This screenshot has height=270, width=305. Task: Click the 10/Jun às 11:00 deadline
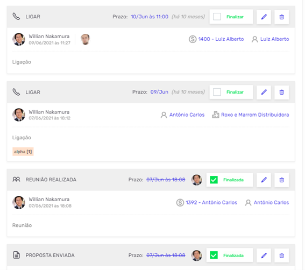coord(150,17)
